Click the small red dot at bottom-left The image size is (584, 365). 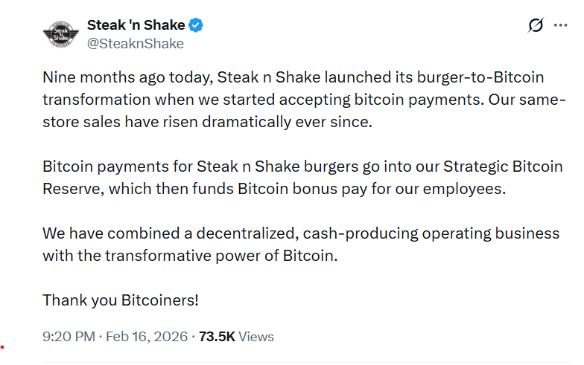pyautogui.click(x=4, y=346)
